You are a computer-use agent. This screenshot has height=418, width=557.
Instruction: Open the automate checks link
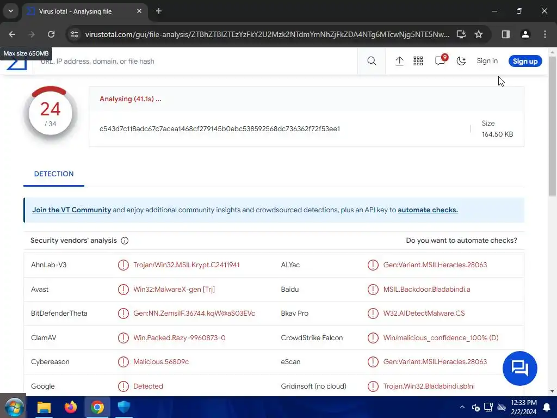pyautogui.click(x=428, y=210)
